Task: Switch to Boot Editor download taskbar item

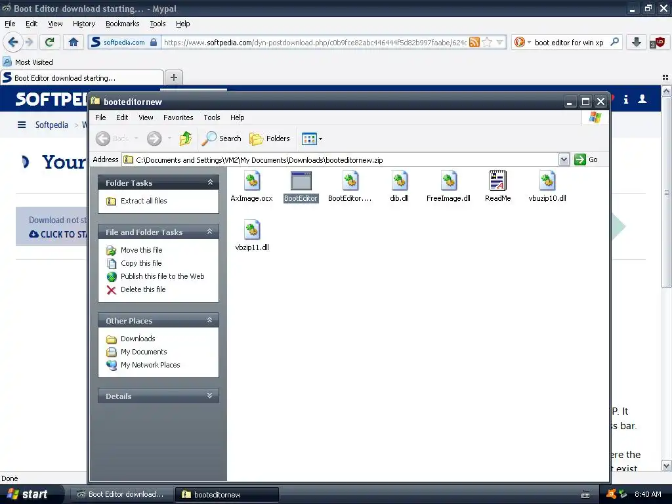Action: point(121,494)
